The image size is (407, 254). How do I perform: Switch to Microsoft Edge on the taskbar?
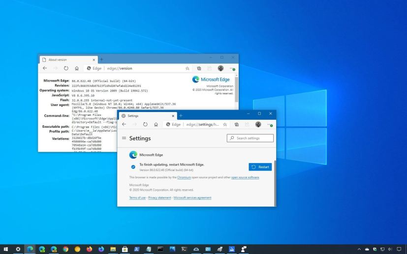pos(30,249)
